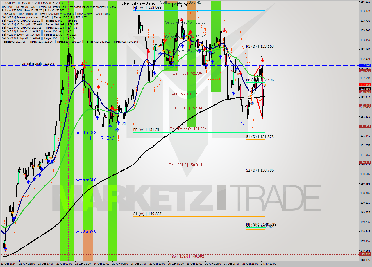Viewport: 372px width, 267px height.
Task: Select the red 150.914 price tag on axis
Action: coord(365,163)
